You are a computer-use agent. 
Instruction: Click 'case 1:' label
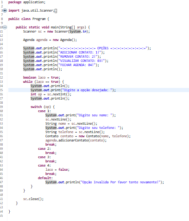click(44, 111)
